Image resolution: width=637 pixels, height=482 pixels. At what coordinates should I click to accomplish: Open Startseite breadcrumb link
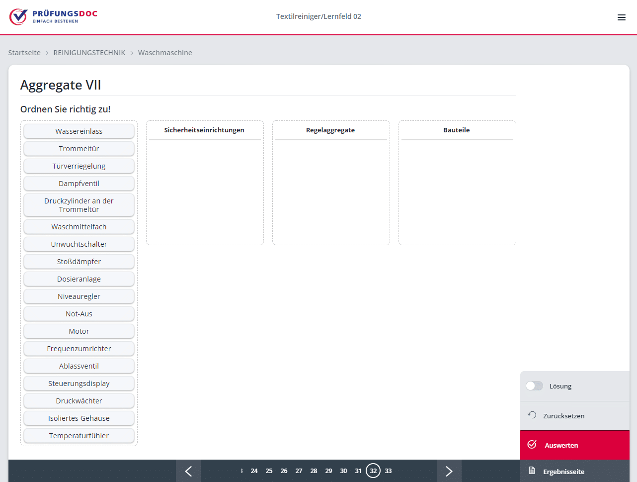tap(24, 53)
